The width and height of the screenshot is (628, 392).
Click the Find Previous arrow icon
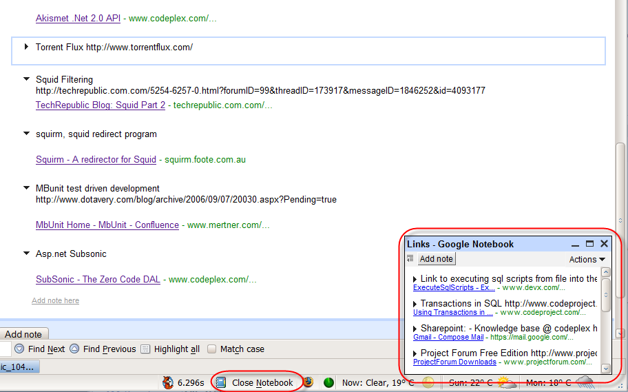coord(74,349)
